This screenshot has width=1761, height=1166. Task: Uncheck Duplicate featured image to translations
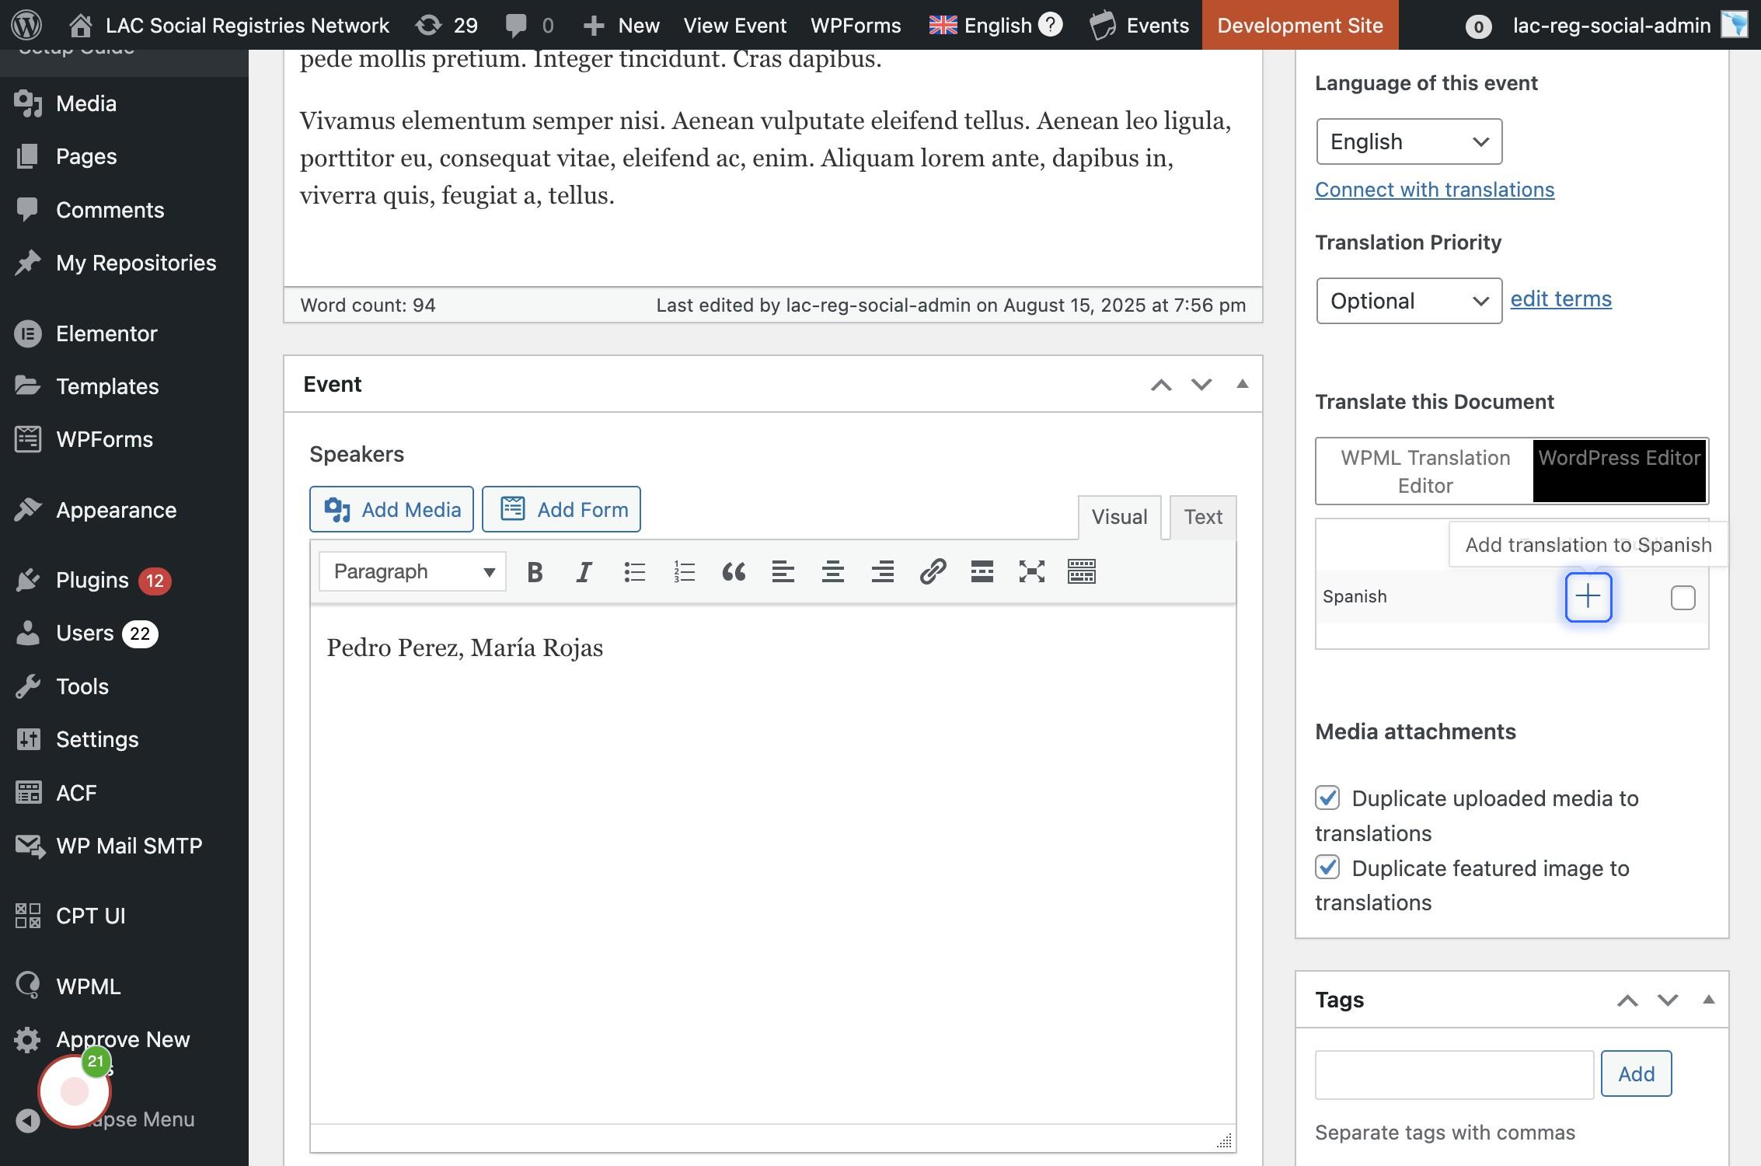[1327, 867]
